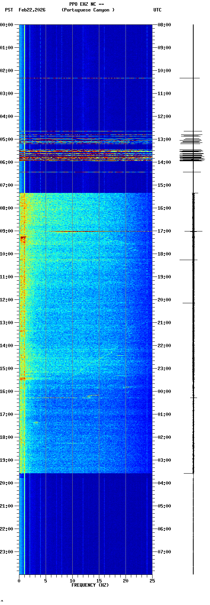Click the seismogram spike near 10:20 UTC
210x605 pixels.
pos(190,78)
